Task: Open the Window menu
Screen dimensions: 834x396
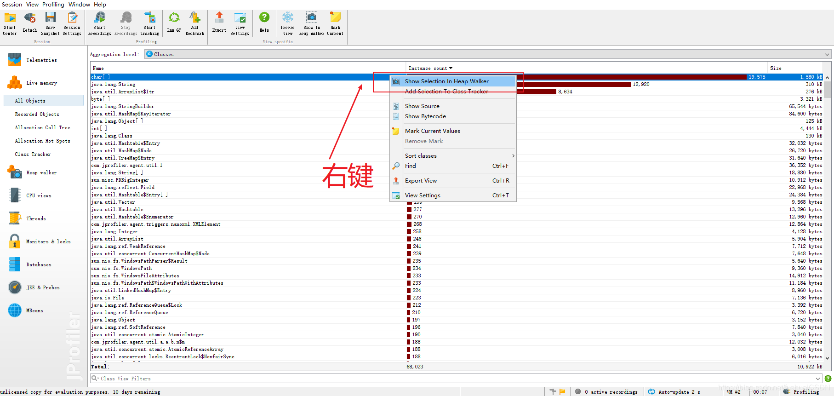Action: (79, 4)
